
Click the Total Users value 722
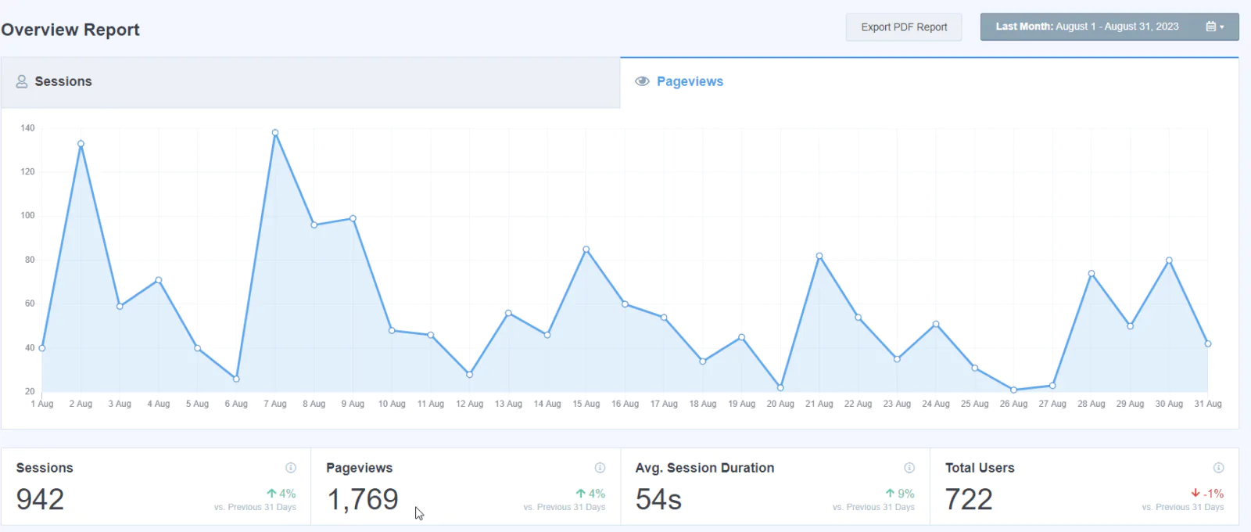[969, 499]
